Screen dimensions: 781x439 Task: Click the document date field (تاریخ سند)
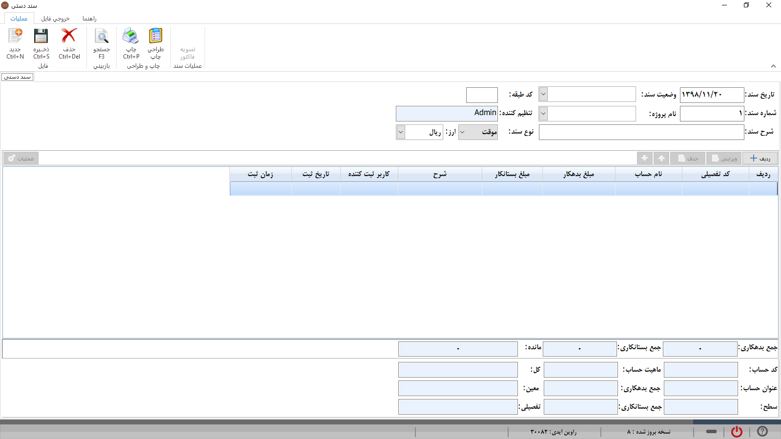pyautogui.click(x=711, y=94)
